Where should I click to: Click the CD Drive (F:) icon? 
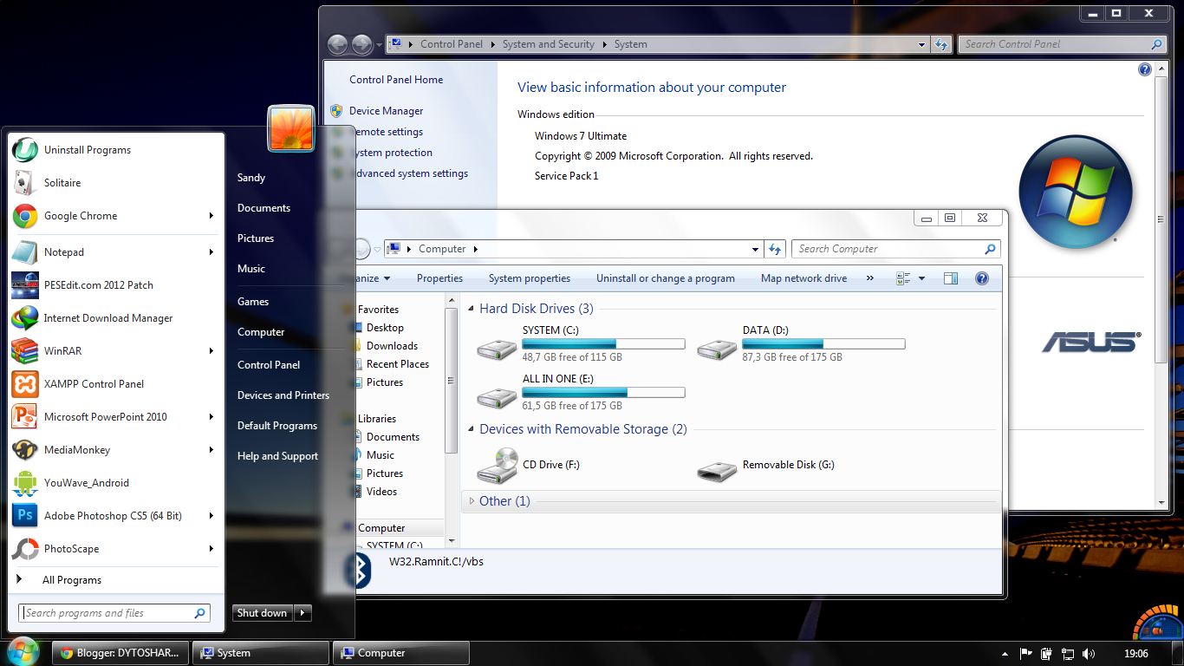point(497,466)
